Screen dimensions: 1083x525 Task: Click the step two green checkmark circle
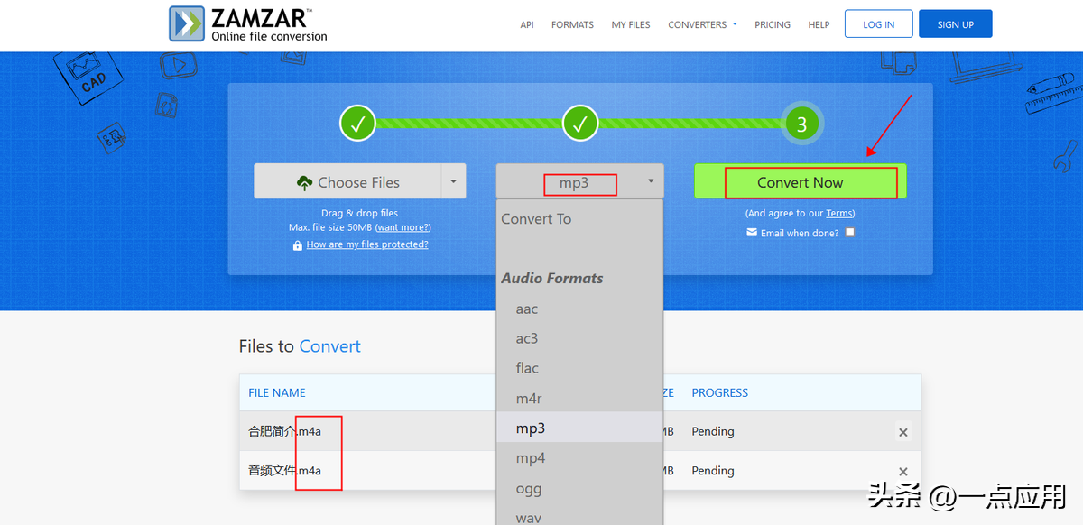click(580, 123)
